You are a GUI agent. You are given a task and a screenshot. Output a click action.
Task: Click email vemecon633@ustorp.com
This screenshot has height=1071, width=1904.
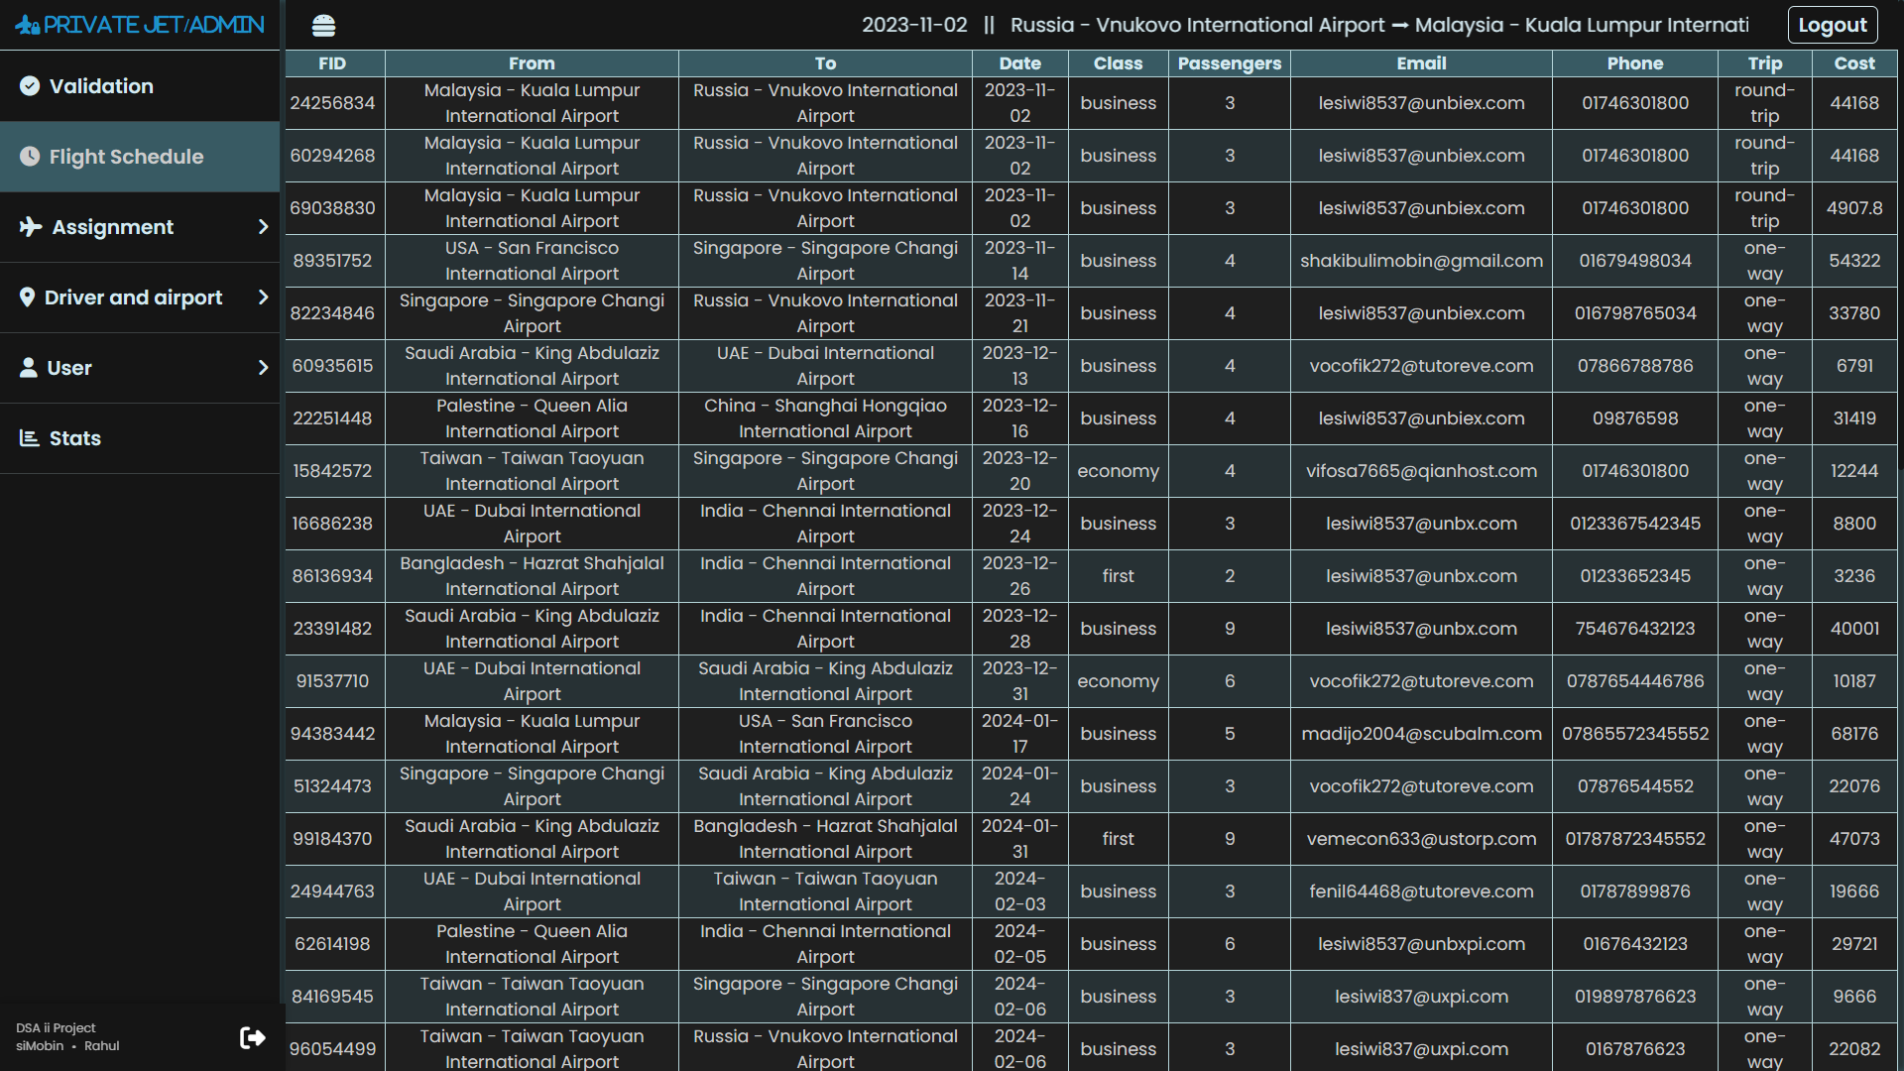1421,839
